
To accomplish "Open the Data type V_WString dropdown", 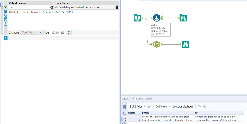I will pos(32,32).
